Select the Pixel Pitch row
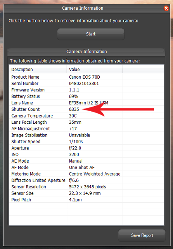Image resolution: width=173 pixels, height=249 pixels. [x=86, y=200]
